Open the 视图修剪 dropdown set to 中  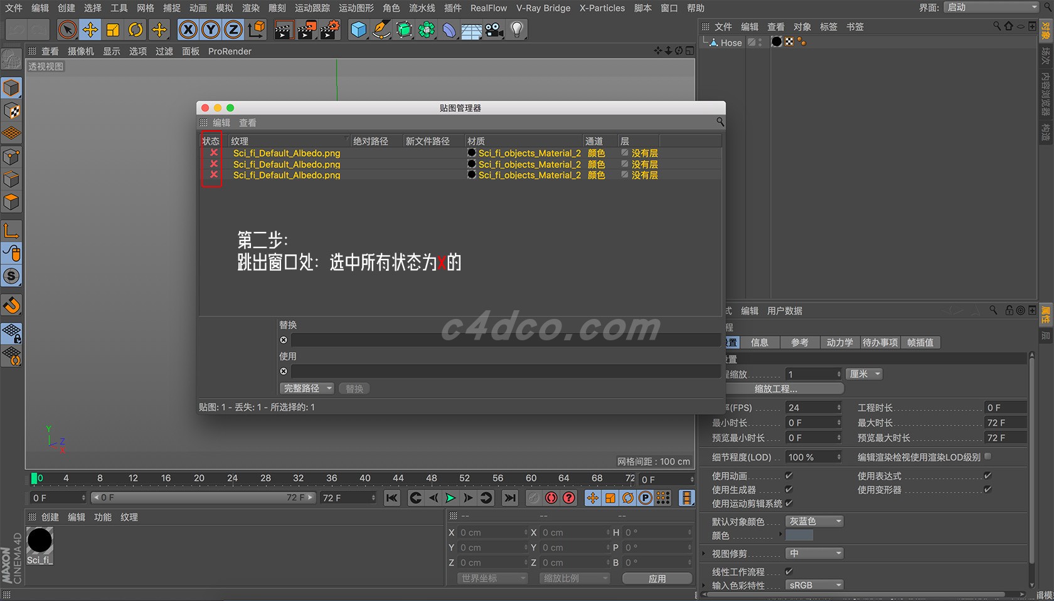[814, 553]
